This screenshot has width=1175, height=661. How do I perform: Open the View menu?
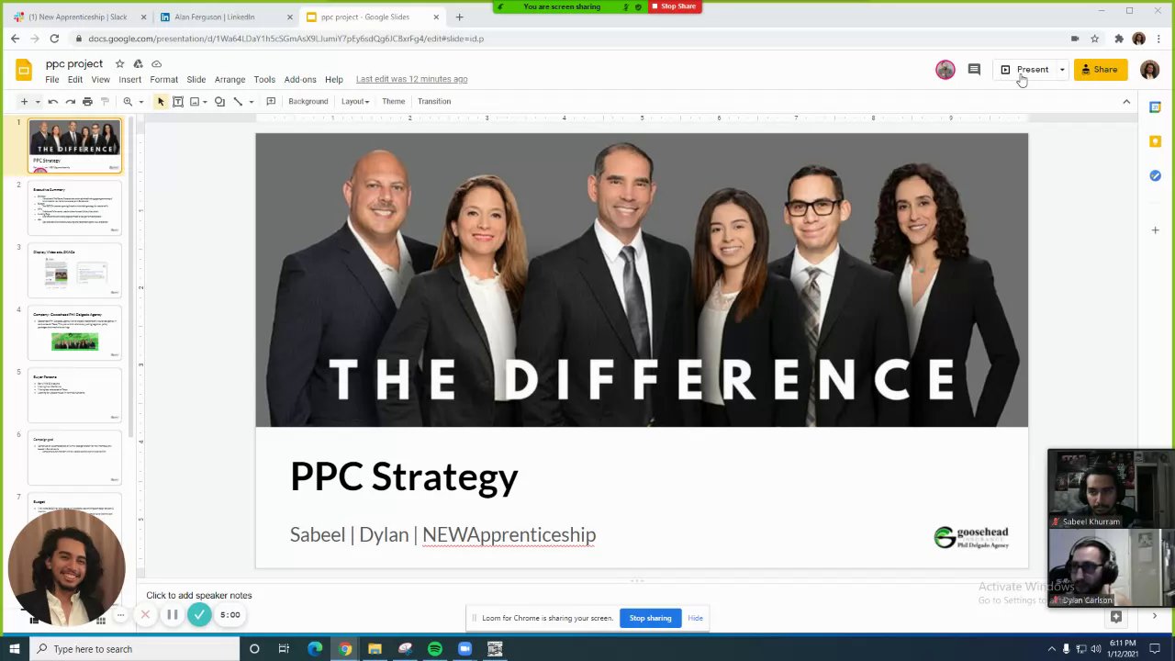point(100,80)
